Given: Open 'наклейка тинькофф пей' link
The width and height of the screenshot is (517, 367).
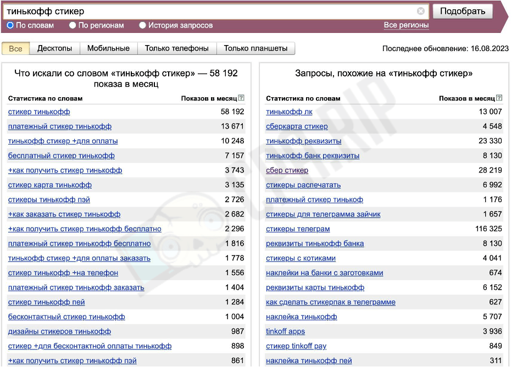Looking at the screenshot, I should click(309, 361).
